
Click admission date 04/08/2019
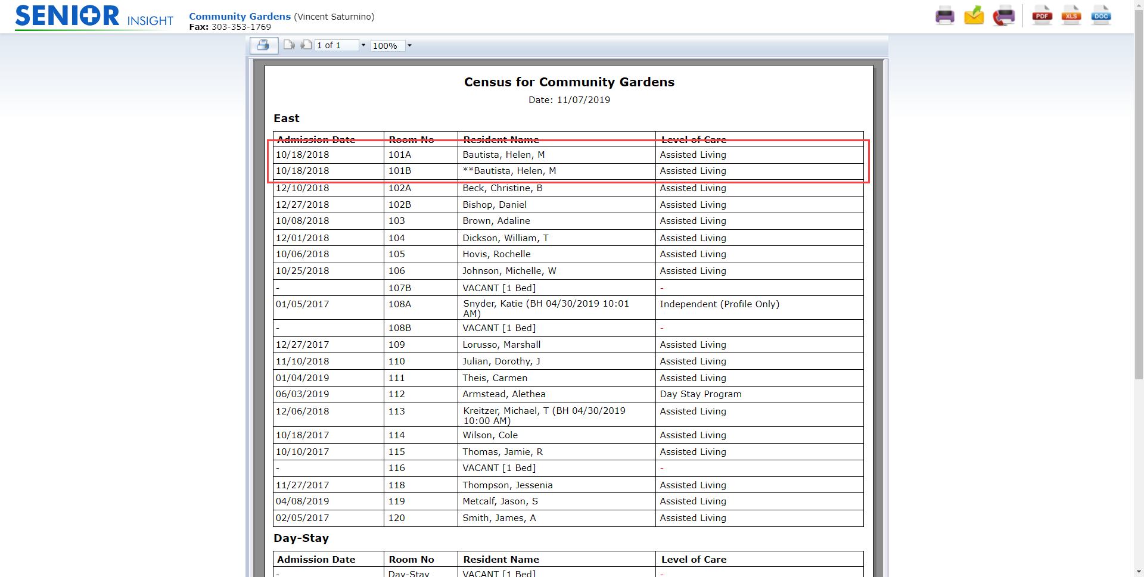coord(302,501)
